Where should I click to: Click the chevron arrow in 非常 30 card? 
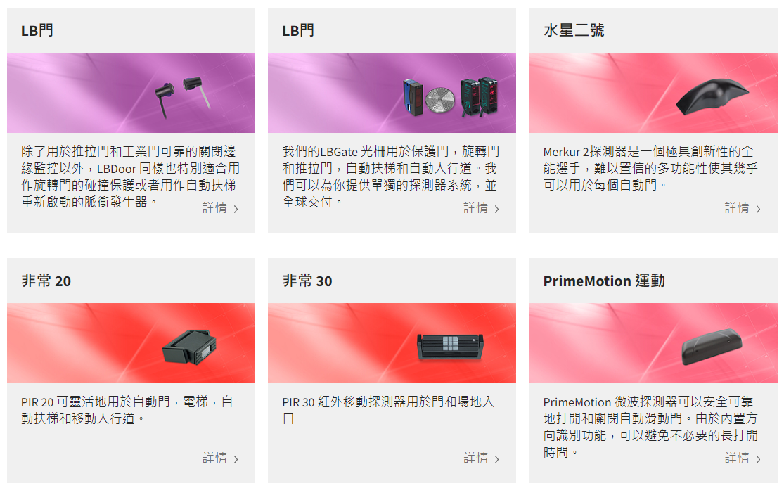coord(497,459)
